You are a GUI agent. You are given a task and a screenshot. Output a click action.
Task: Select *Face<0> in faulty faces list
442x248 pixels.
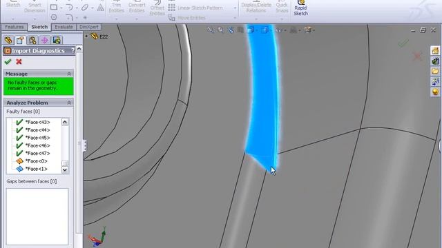pos(37,161)
